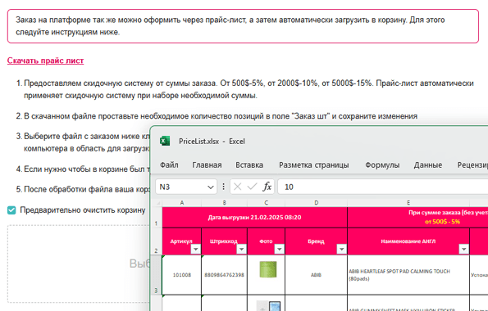Viewport: 488px width, 311px height.
Task: Click the green product photo thumbnail in row 3
Action: click(x=268, y=269)
